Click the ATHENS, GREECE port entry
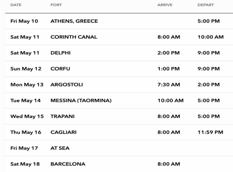The image size is (233, 172). (74, 21)
